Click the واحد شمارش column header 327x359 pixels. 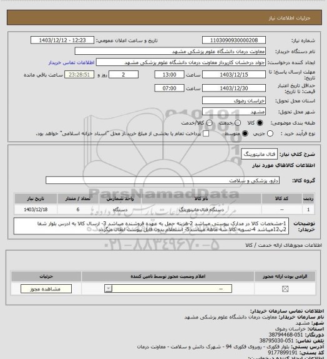point(120,198)
